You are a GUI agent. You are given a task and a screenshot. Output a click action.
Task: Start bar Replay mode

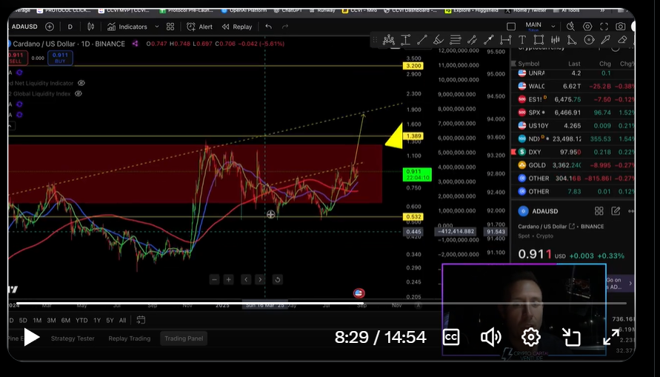pos(237,27)
